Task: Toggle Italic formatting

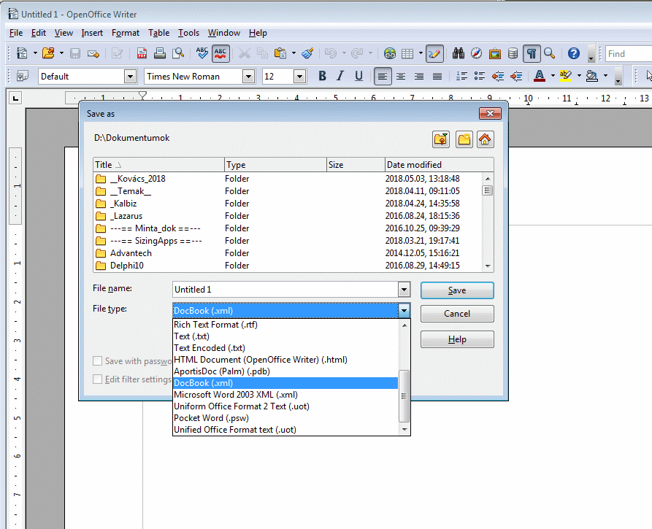Action: click(340, 76)
